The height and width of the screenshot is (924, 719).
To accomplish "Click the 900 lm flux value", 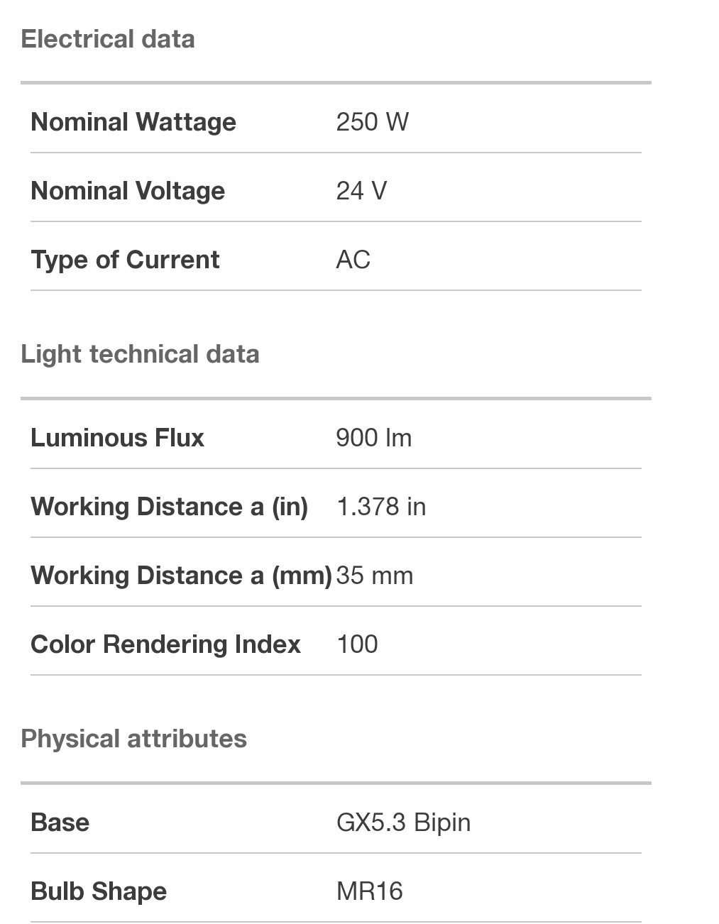I will click(373, 438).
